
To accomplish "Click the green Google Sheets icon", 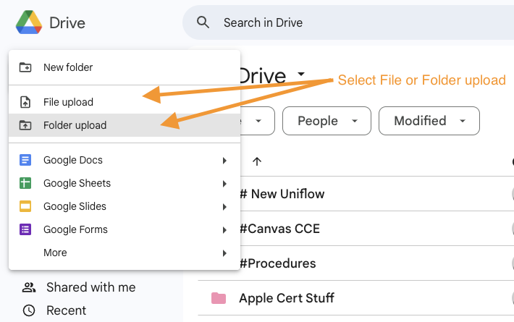I will [x=25, y=183].
